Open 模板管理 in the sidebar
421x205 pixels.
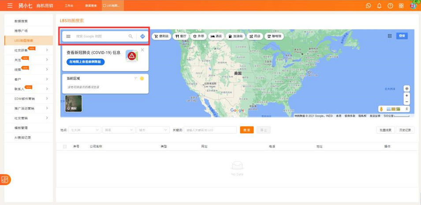pyautogui.click(x=29, y=128)
